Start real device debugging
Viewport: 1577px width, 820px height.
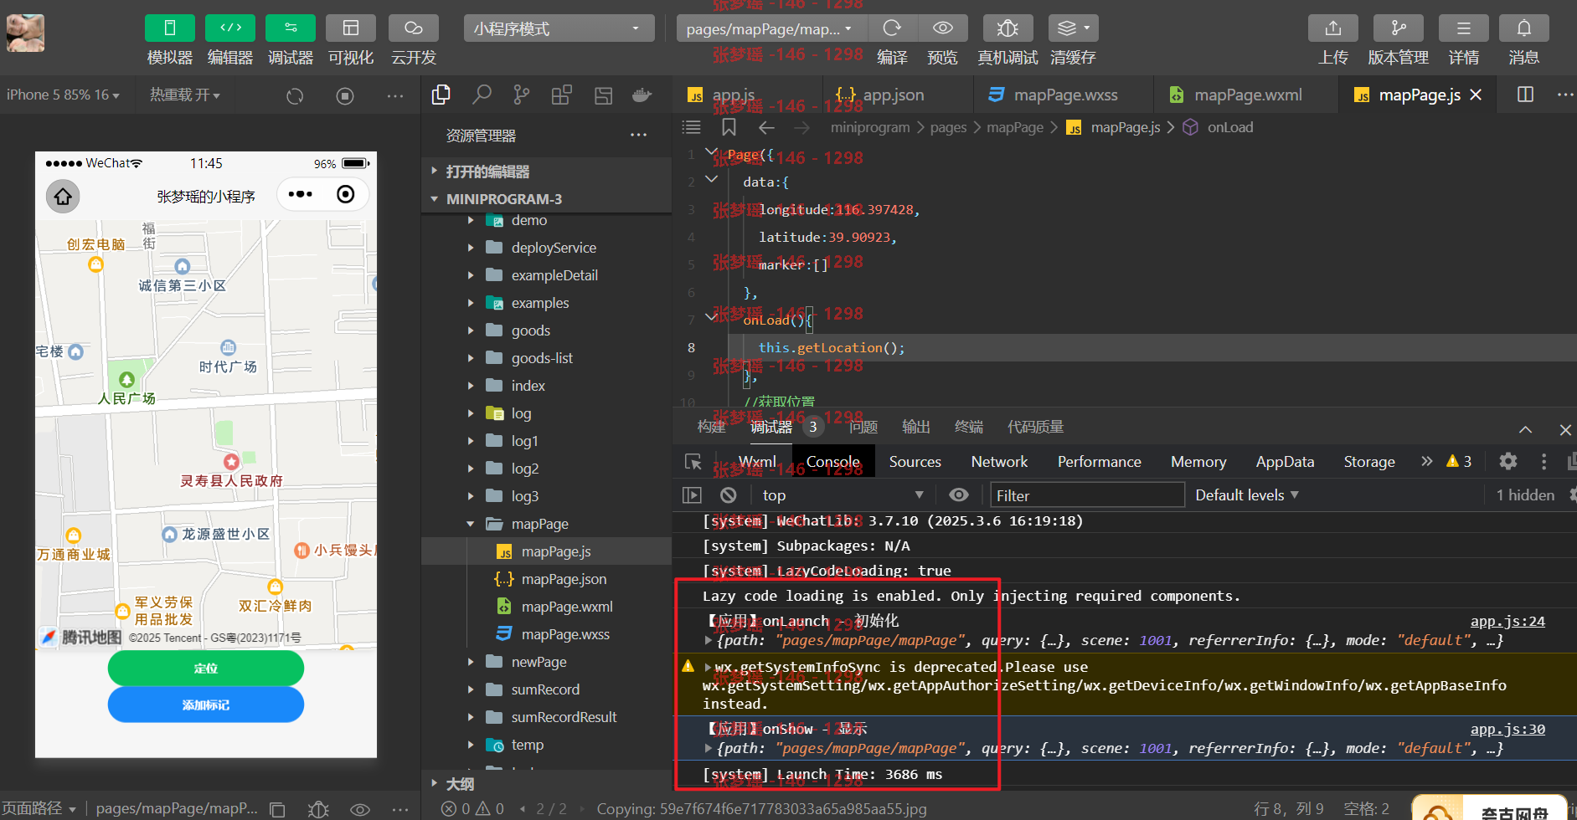coord(1008,28)
